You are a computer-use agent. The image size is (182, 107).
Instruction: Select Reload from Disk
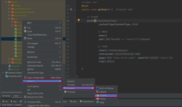[x=42, y=97]
